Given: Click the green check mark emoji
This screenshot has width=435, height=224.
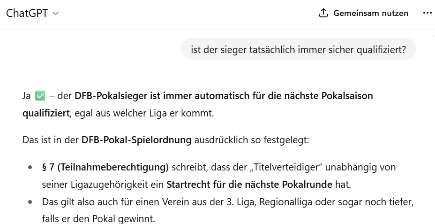Looking at the screenshot, I should click(40, 96).
